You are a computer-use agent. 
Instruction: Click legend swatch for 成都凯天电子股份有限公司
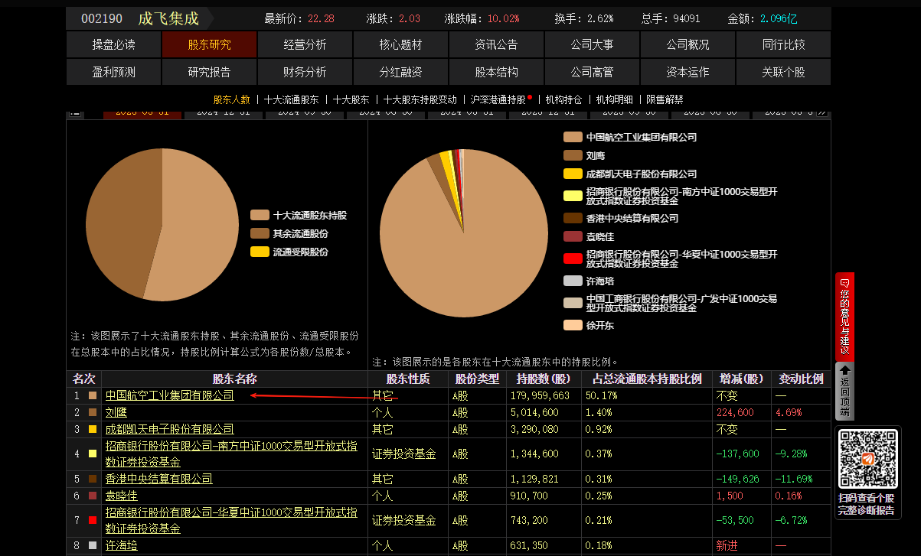(x=573, y=174)
